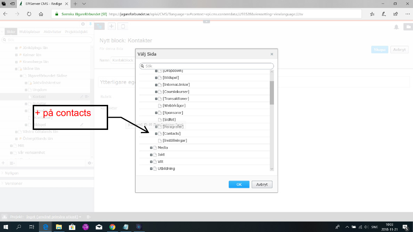The width and height of the screenshot is (413, 232).
Task: Click the navigation pane Sök field
Action: tap(47, 40)
